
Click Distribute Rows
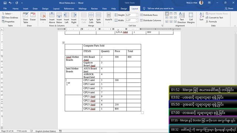pyautogui.click(x=149, y=15)
